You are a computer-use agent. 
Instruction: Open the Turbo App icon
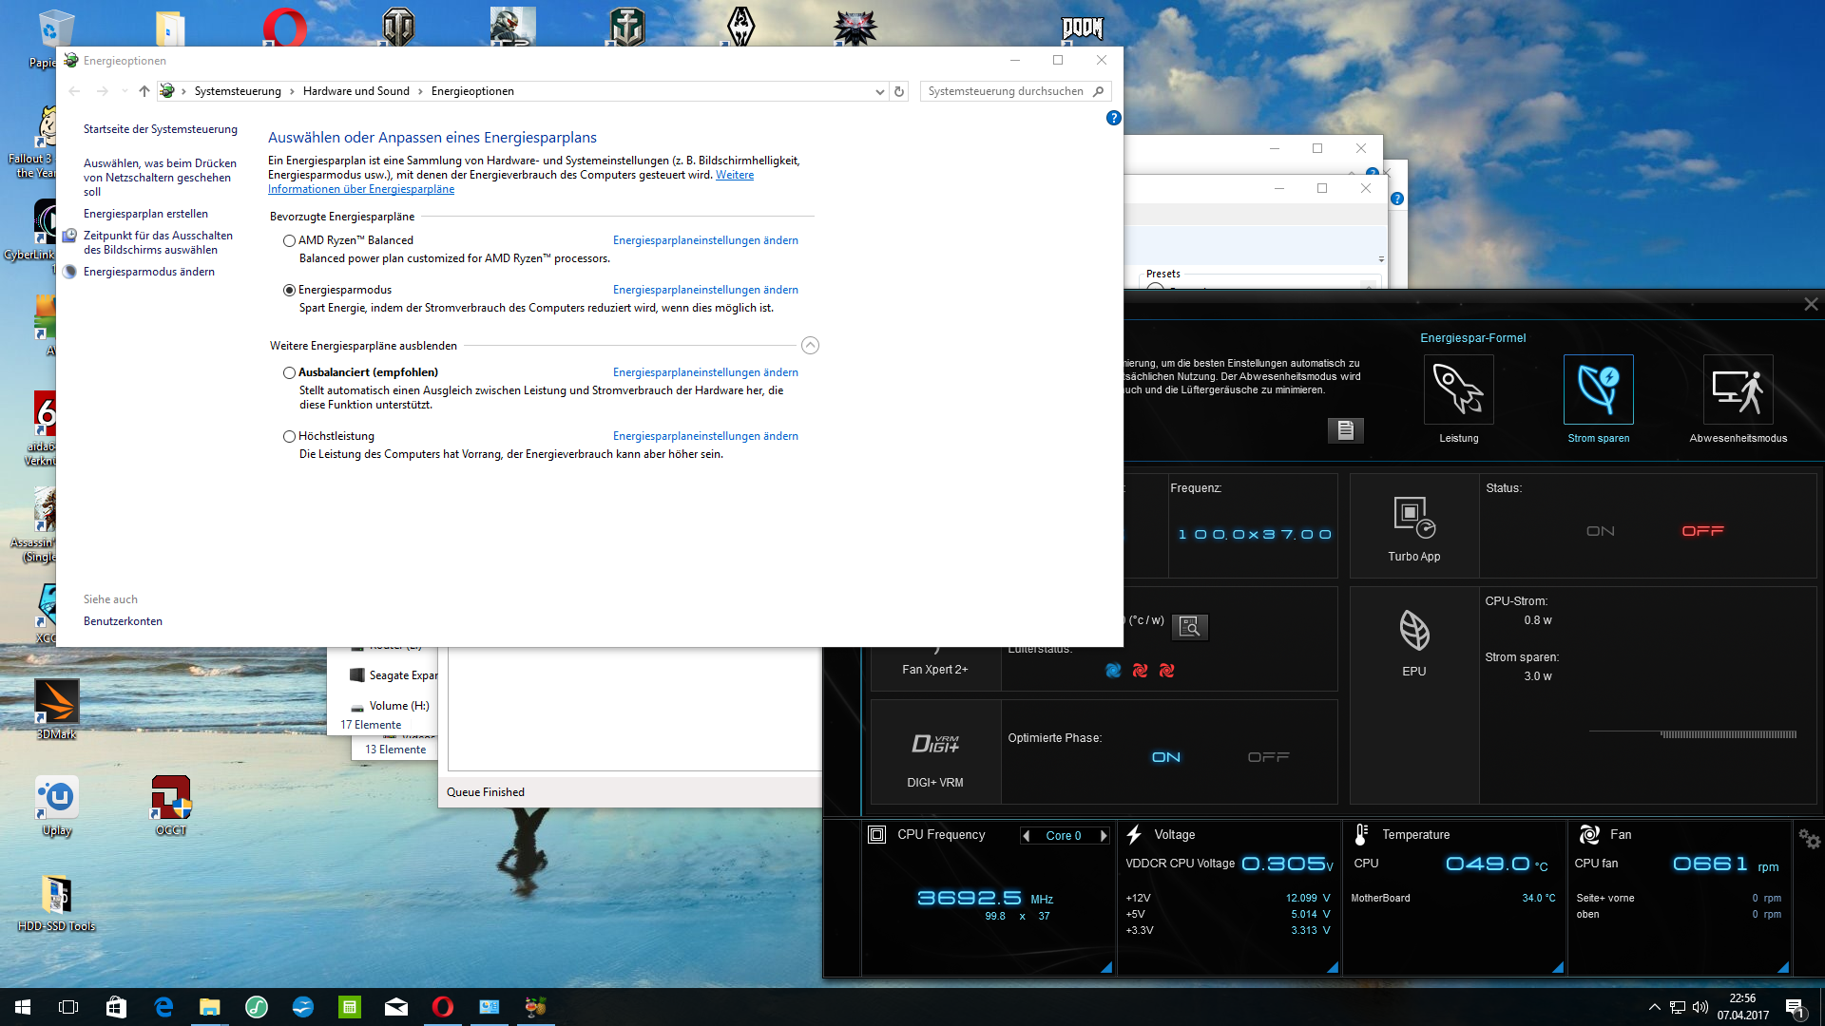pos(1413,518)
